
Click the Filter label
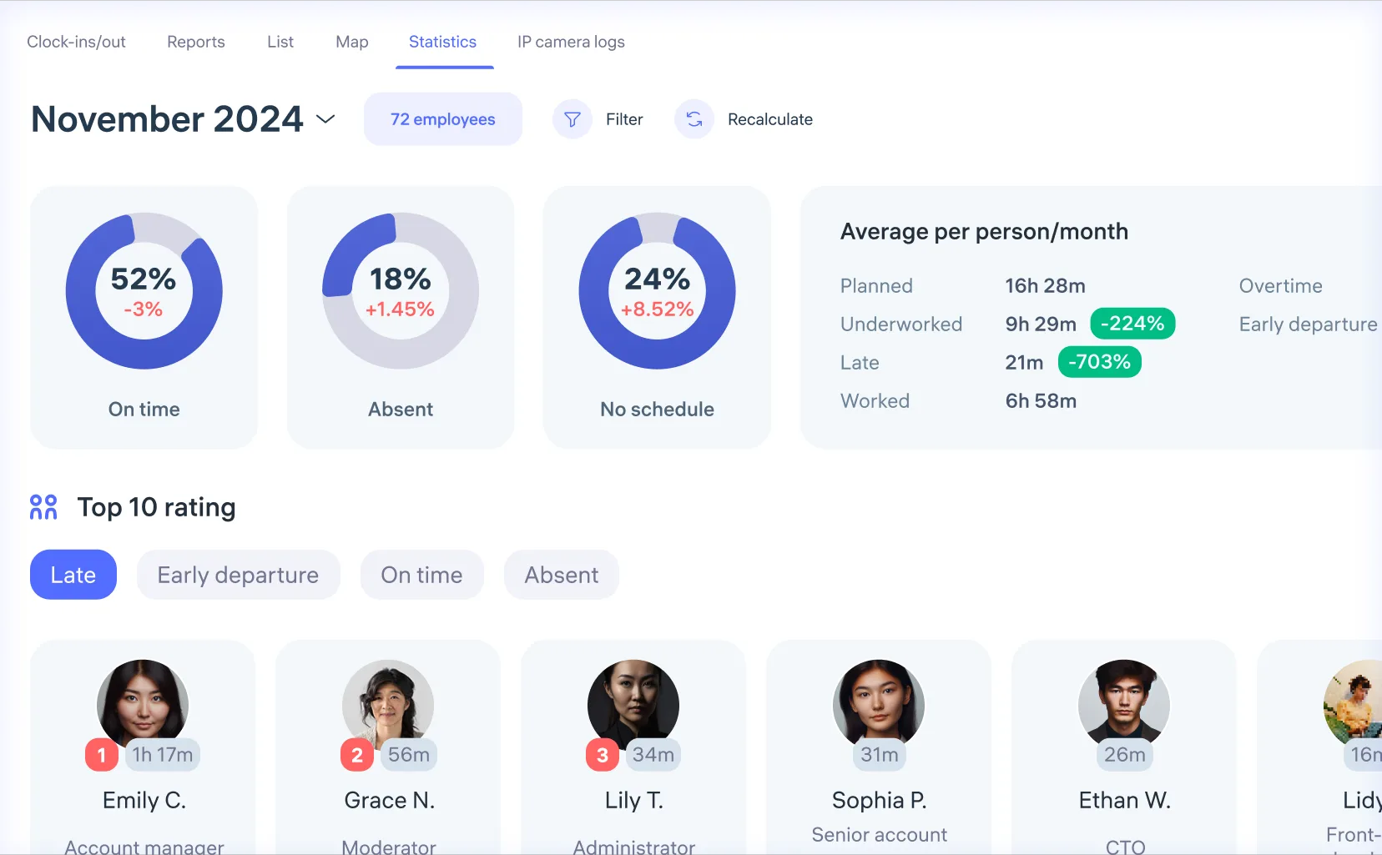[624, 119]
